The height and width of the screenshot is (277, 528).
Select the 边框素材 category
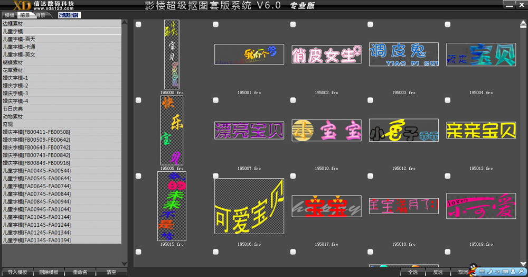tap(62, 24)
